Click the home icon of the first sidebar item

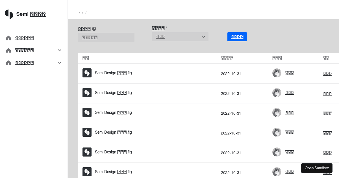[x=8, y=38]
